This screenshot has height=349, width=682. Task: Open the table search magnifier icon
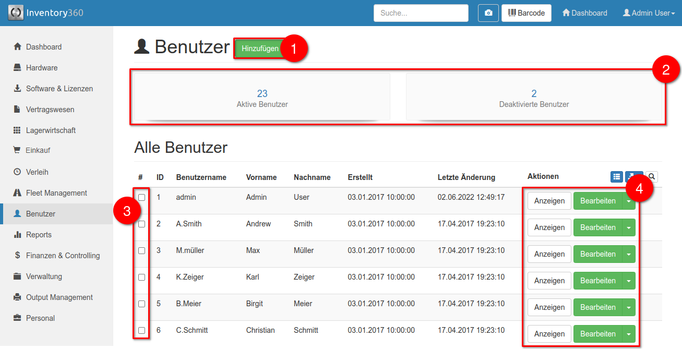coord(651,176)
